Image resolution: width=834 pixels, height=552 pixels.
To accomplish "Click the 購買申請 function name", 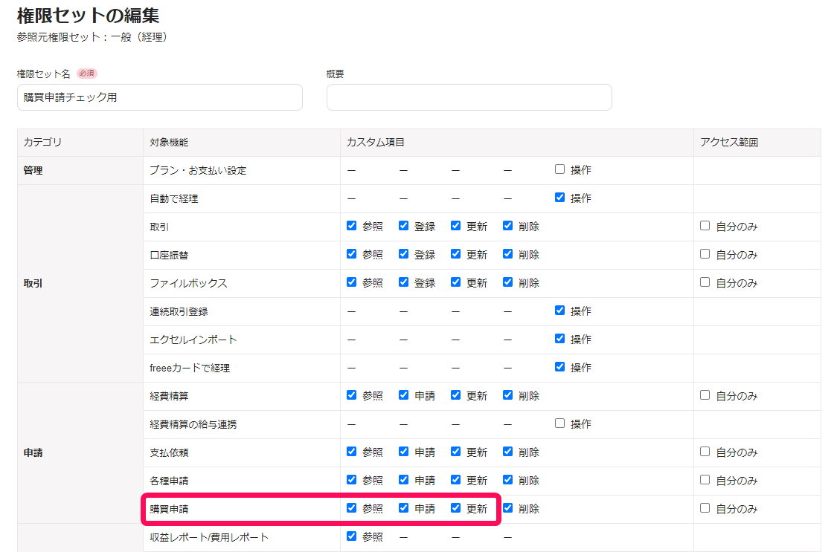I will (169, 509).
